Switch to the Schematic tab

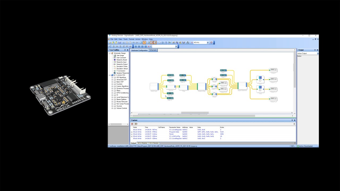pos(153,50)
